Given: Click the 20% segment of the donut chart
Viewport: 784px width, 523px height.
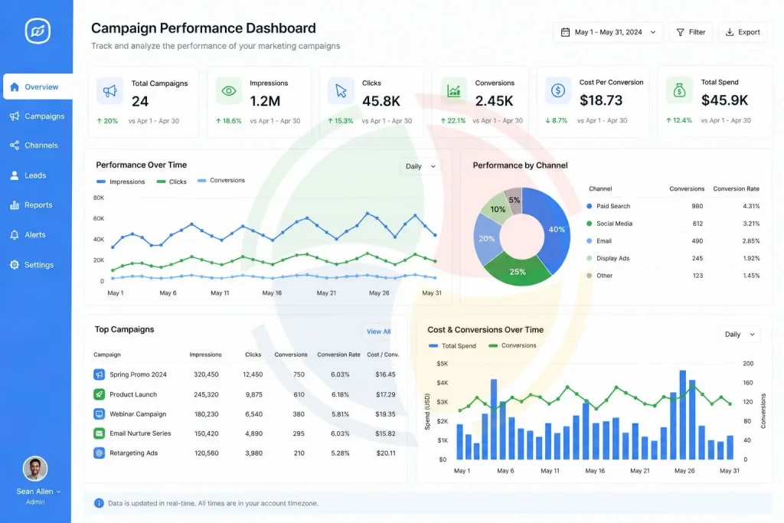Looking at the screenshot, I should pyautogui.click(x=486, y=239).
